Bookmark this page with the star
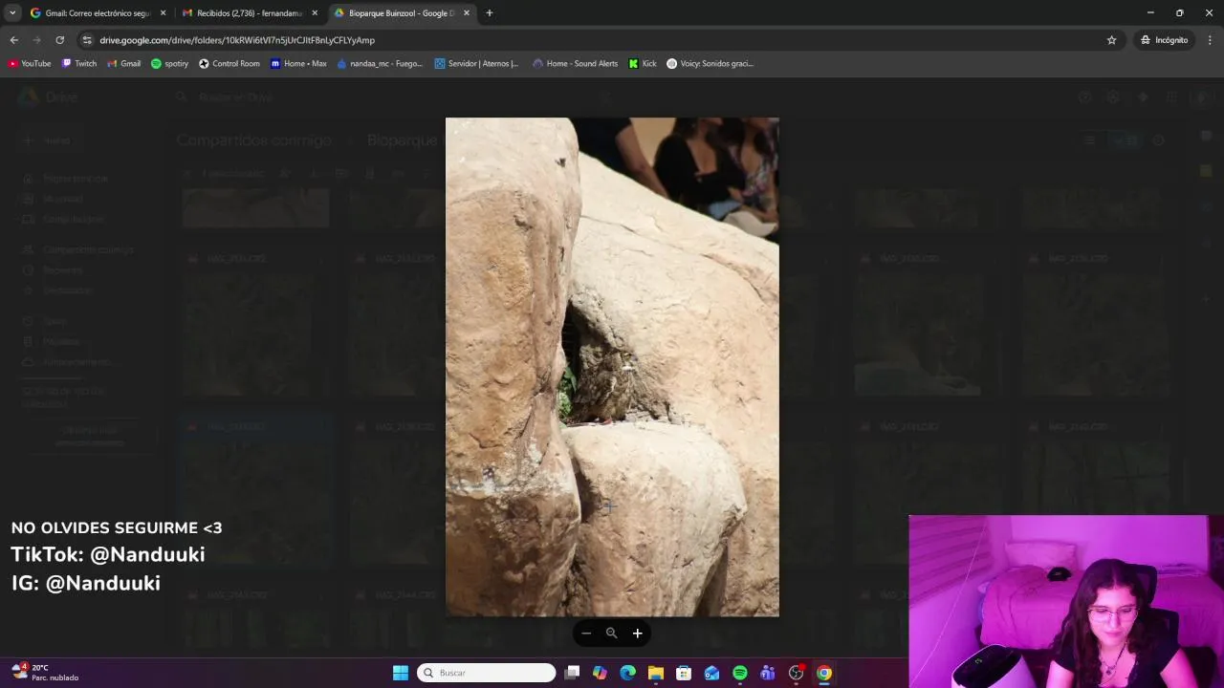Viewport: 1224px width, 688px height. coord(1111,40)
